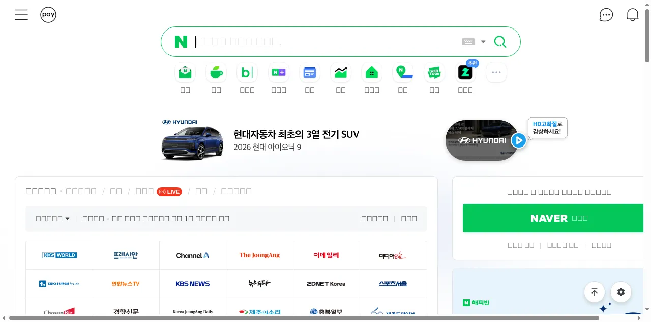Focus the Naver search input field
Viewport: 651px width, 322px height.
325,42
